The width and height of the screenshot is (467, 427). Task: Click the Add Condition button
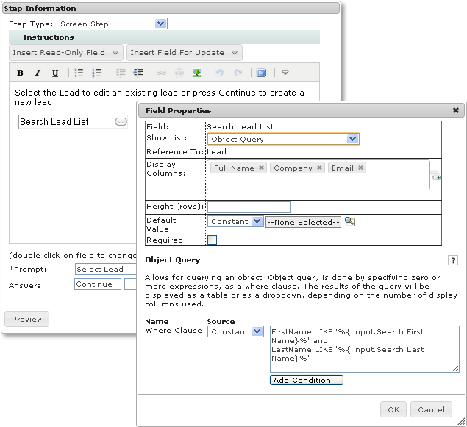pos(307,380)
